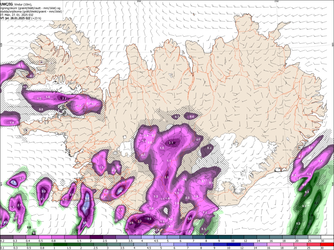Click the 20W longitude label

coord(139,1)
